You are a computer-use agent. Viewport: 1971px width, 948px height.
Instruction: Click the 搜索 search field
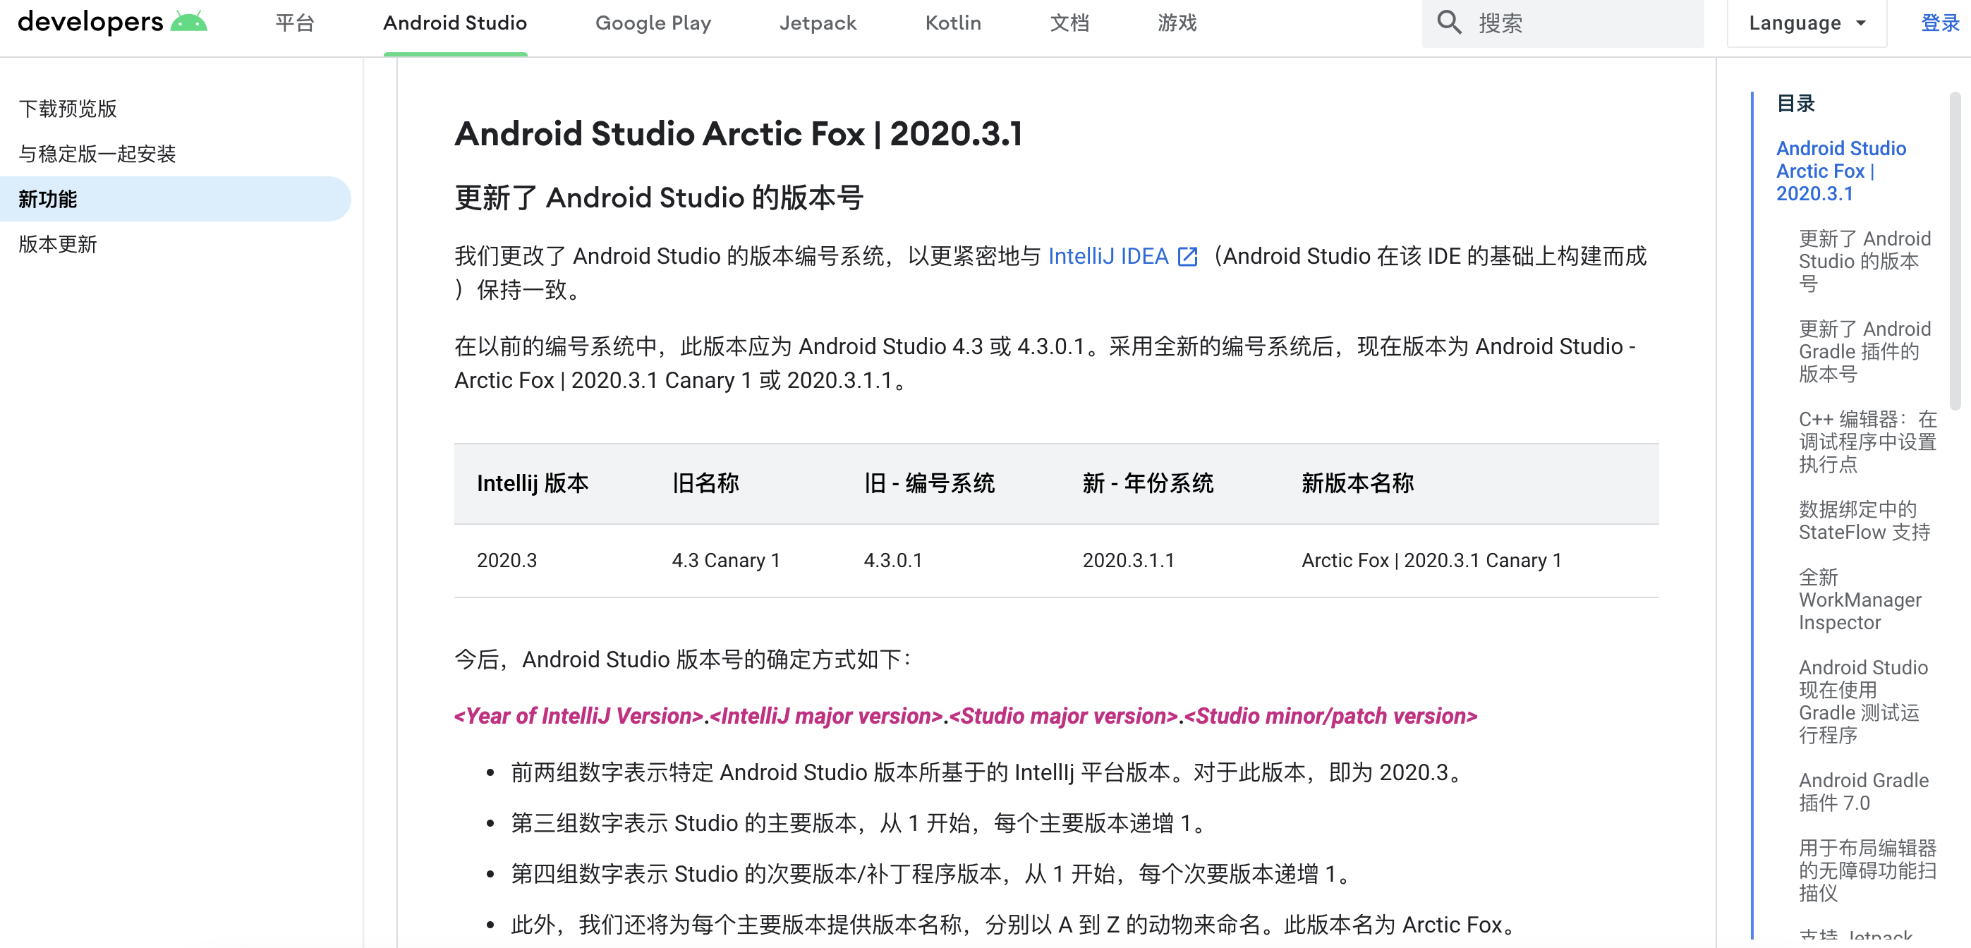point(1563,23)
